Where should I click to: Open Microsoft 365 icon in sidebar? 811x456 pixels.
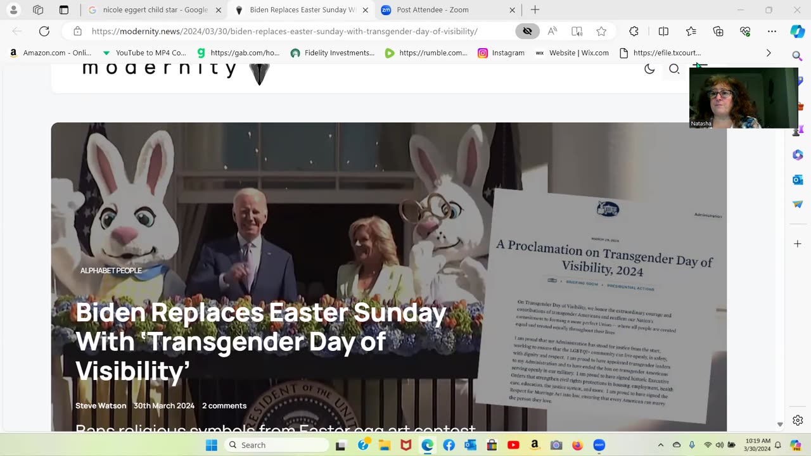798,155
